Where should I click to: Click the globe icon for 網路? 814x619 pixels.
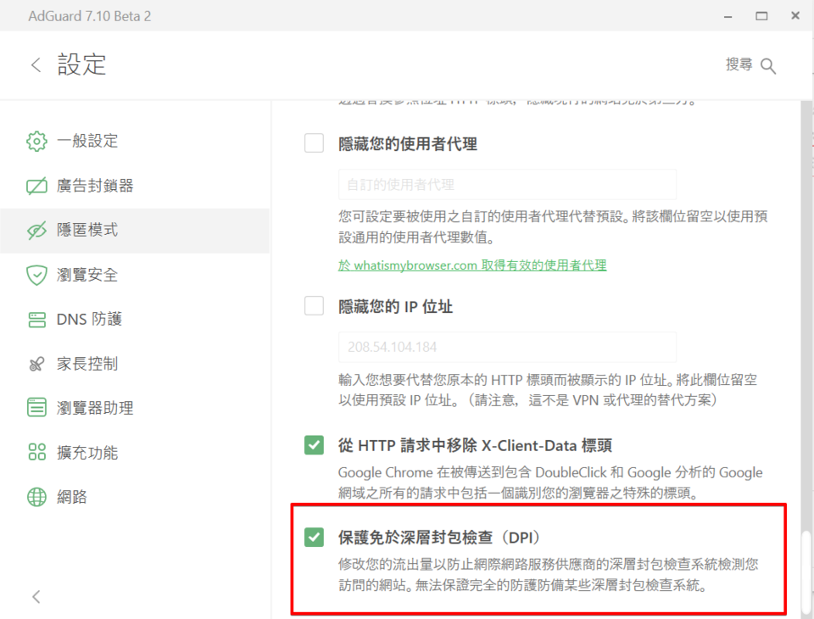point(36,497)
